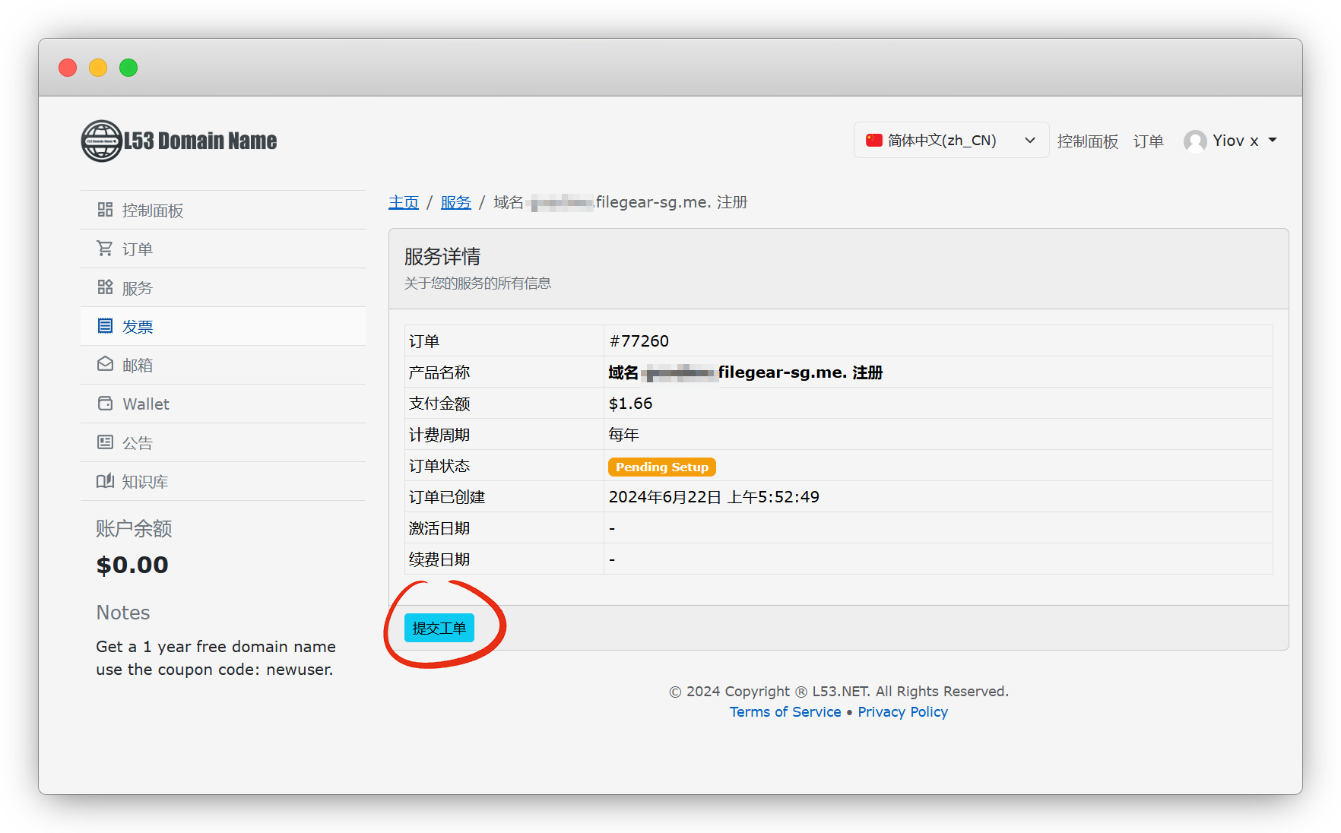Click the dashboard grid icon in sidebar
Image resolution: width=1341 pixels, height=833 pixels.
click(105, 210)
